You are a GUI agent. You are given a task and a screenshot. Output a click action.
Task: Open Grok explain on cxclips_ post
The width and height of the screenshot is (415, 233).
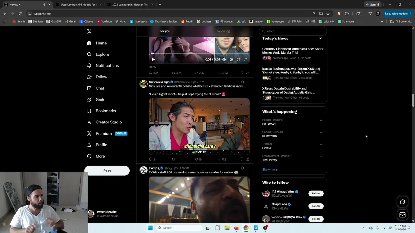243,168
